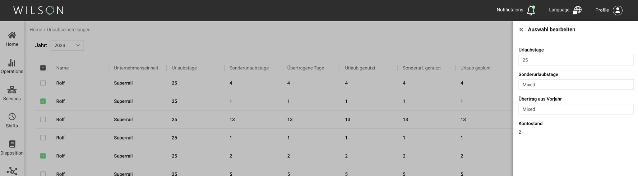
Task: Click the WILSON logo
Action: coord(38,10)
